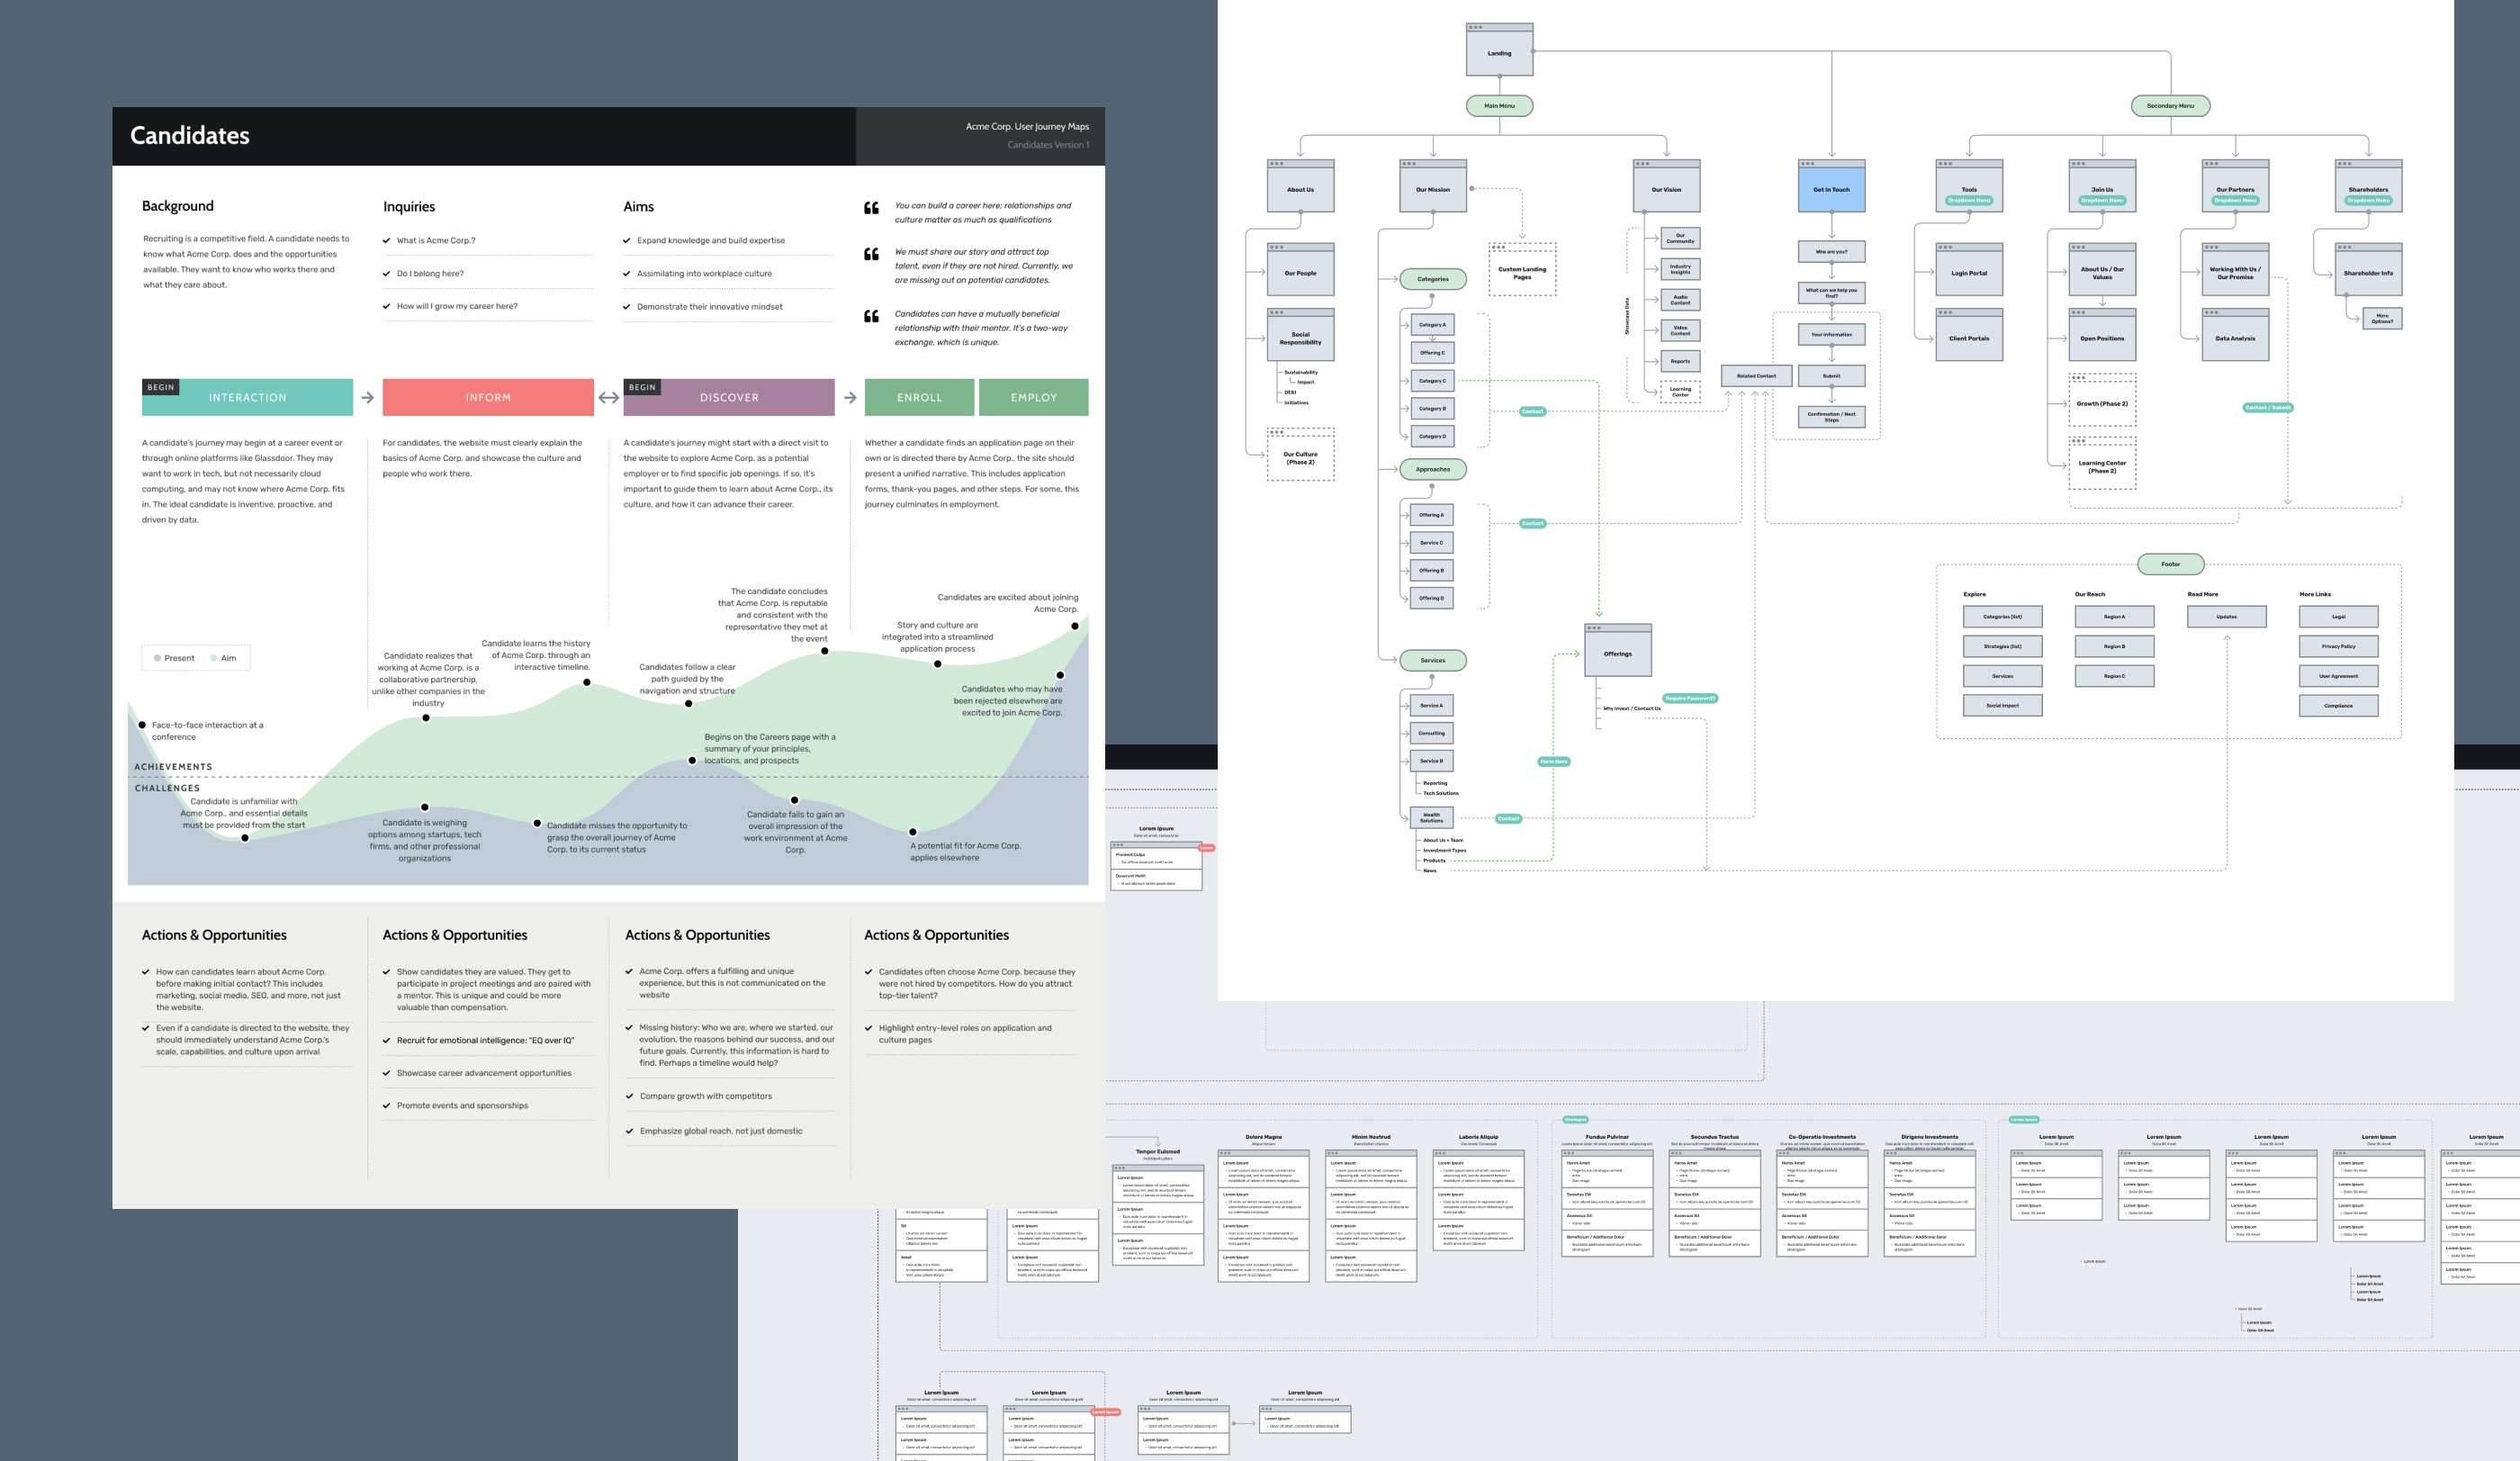Select the Main Menu pill in the sitemap
This screenshot has width=2520, height=1461.
1499,105
